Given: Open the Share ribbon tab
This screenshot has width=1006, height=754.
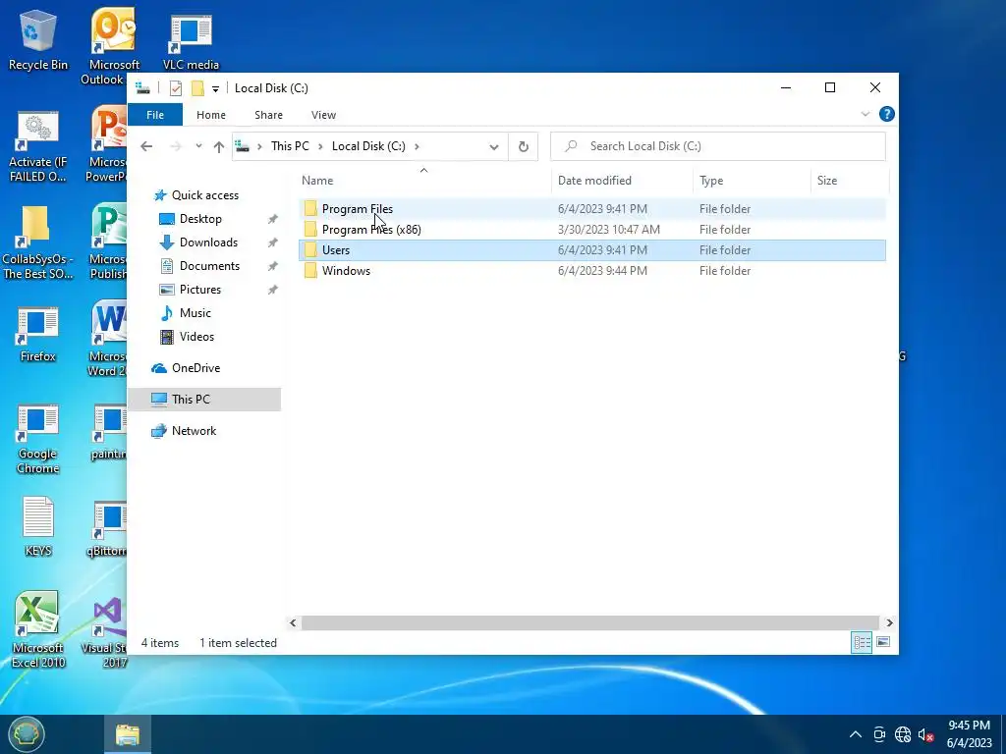Looking at the screenshot, I should click(268, 115).
